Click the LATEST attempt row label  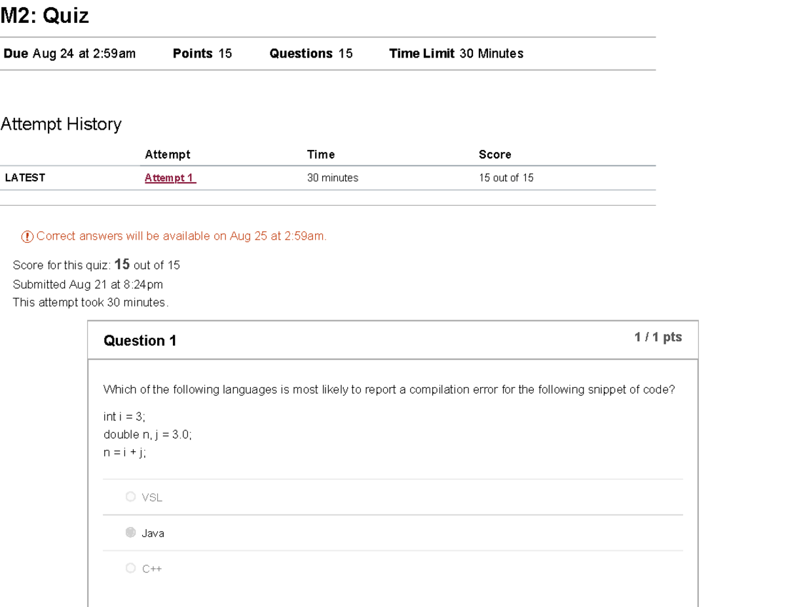pos(25,177)
